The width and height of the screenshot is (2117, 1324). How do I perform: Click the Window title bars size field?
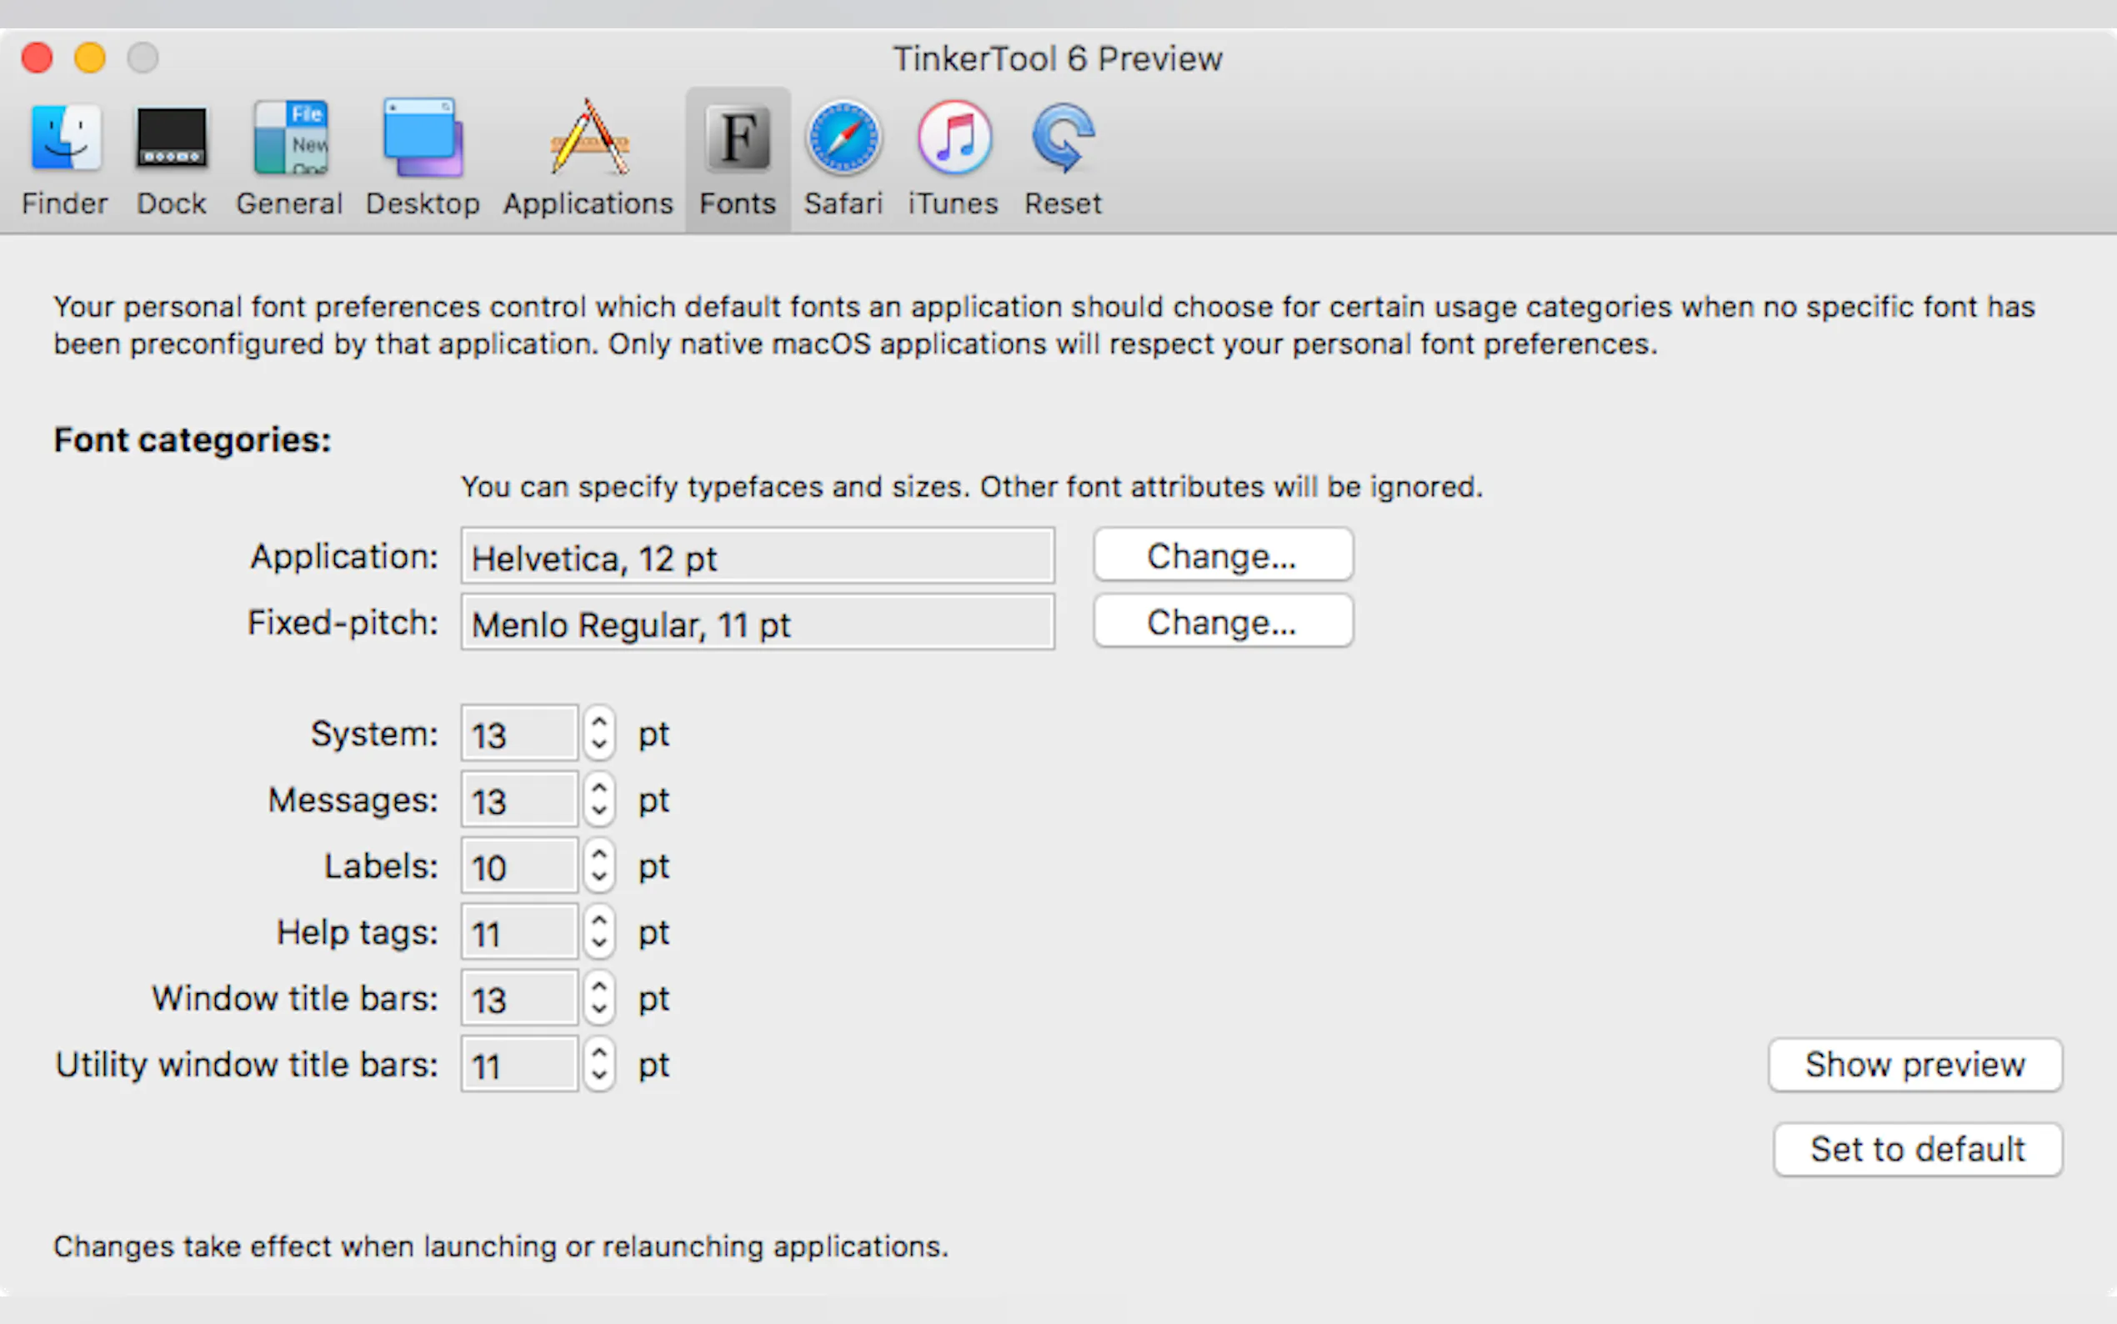click(519, 998)
